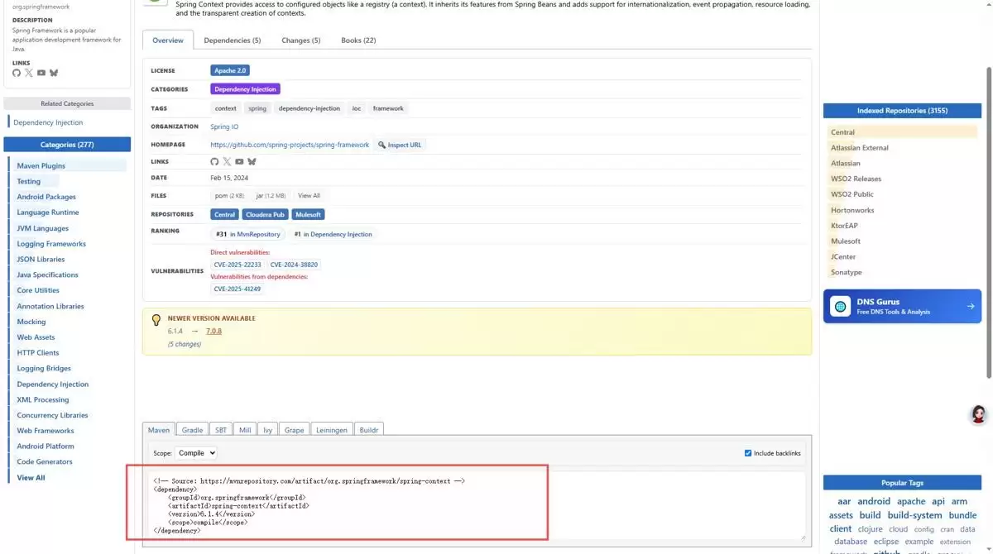
Task: Open WSO2 Releases in Indexed Repositories
Action: pyautogui.click(x=856, y=179)
